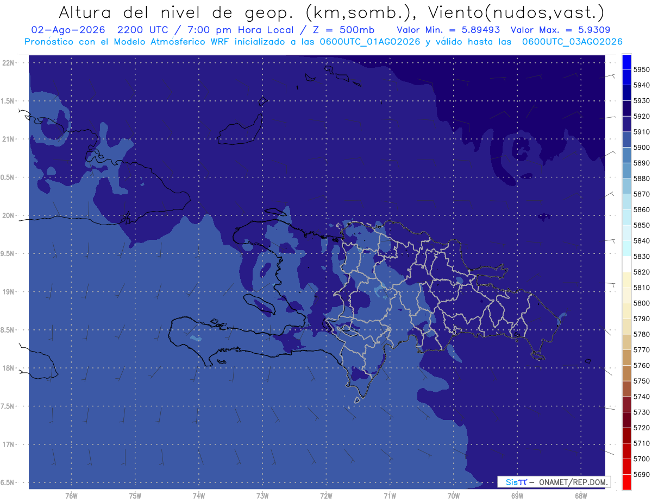This screenshot has width=652, height=503.
Task: Click the white swatch between 5820 and 5830
Action: (x=626, y=264)
